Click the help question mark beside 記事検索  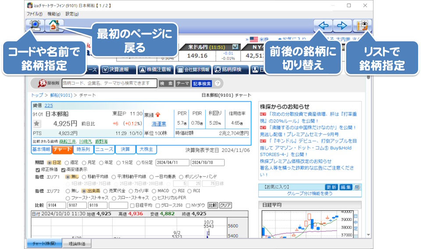coord(218,83)
